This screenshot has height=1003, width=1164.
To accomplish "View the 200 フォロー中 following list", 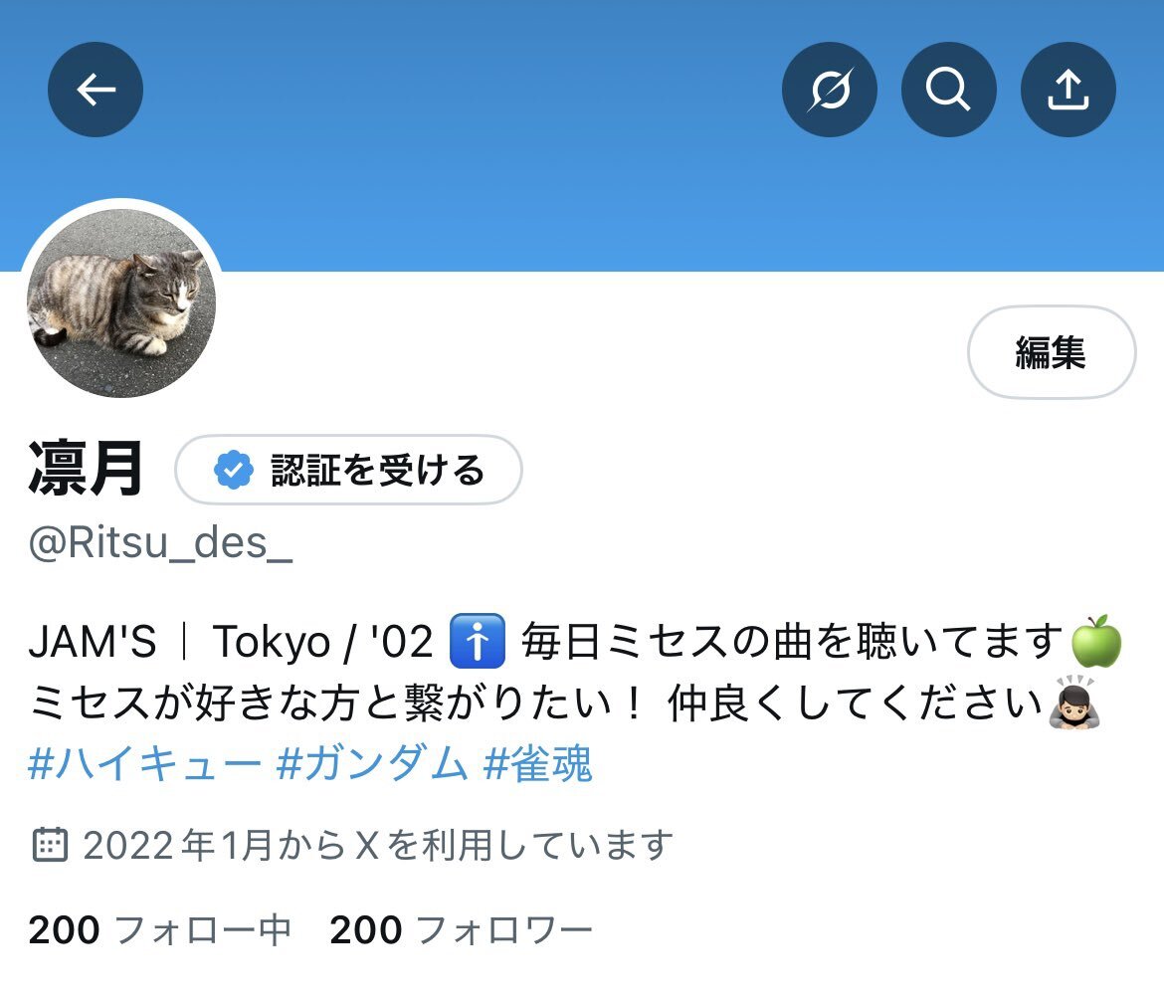I will (159, 929).
